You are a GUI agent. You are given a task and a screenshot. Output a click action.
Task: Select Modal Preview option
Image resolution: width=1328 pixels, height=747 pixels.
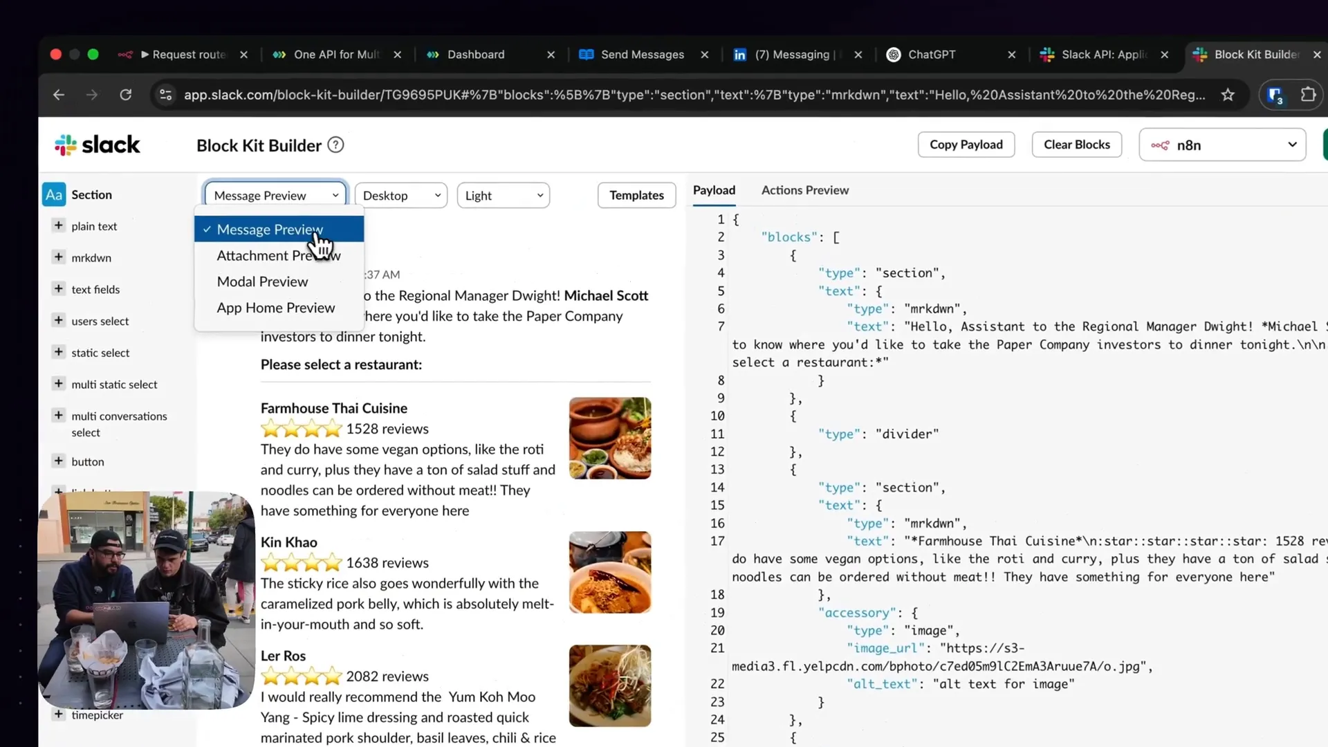pyautogui.click(x=279, y=282)
